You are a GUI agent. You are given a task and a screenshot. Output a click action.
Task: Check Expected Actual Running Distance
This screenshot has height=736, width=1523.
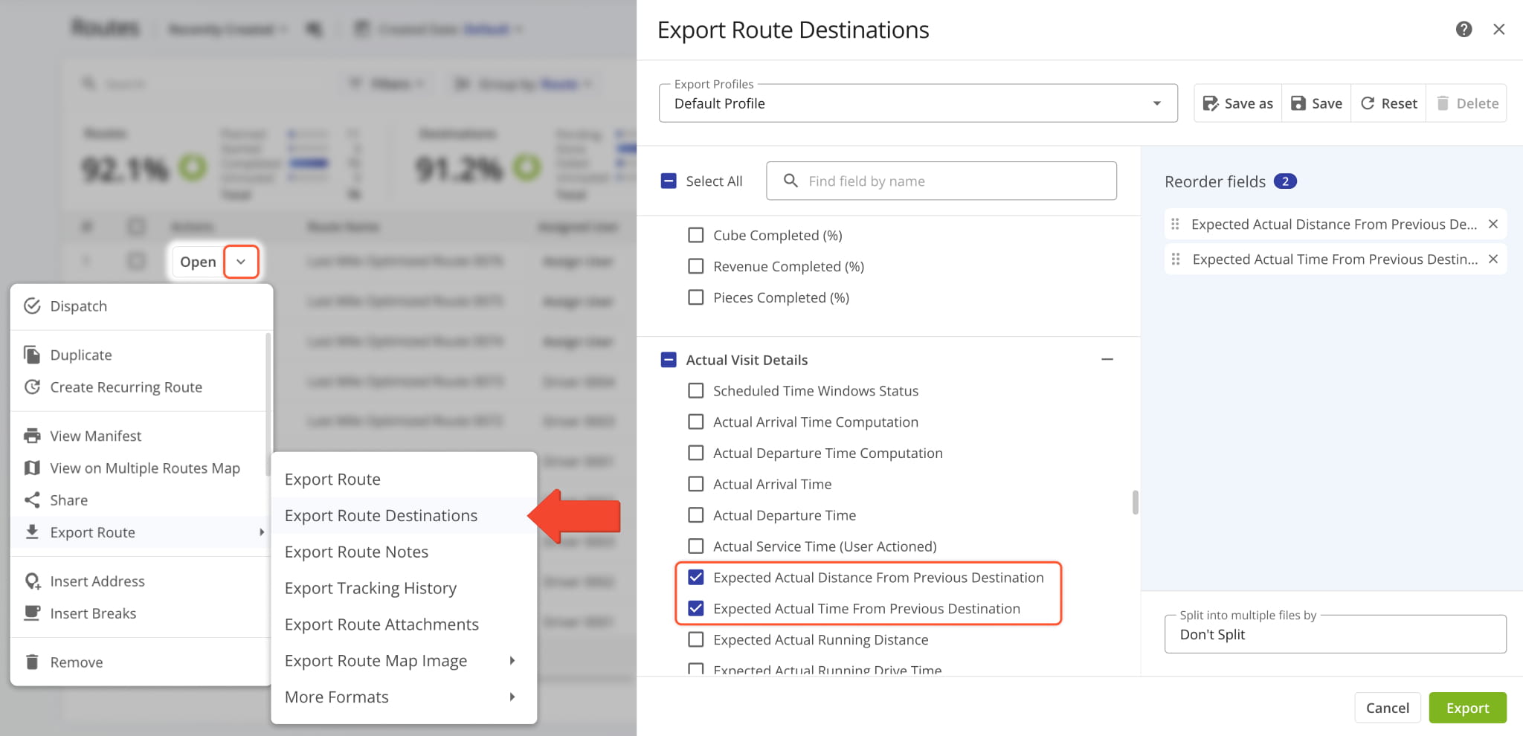click(x=696, y=639)
